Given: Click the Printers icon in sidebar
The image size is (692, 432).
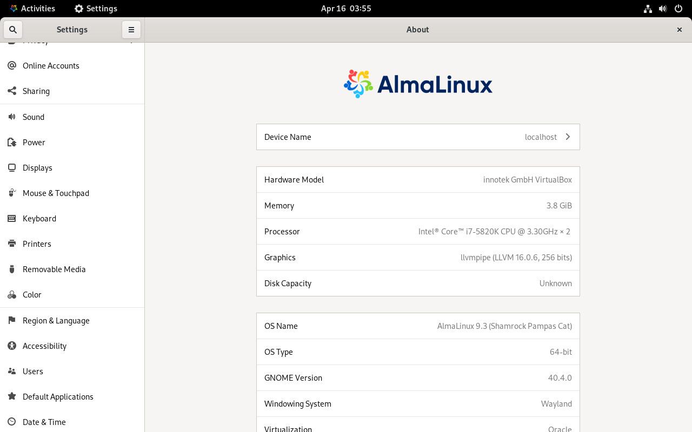Looking at the screenshot, I should tap(12, 244).
